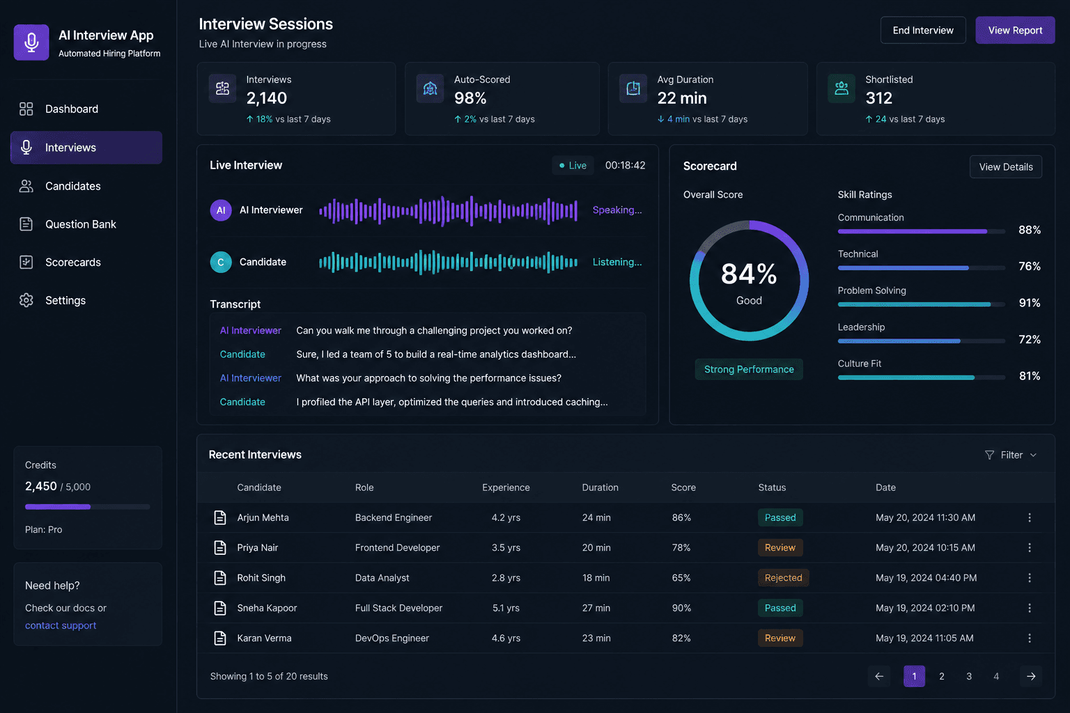
Task: Open more options for Rohit Singh row
Action: (x=1030, y=578)
